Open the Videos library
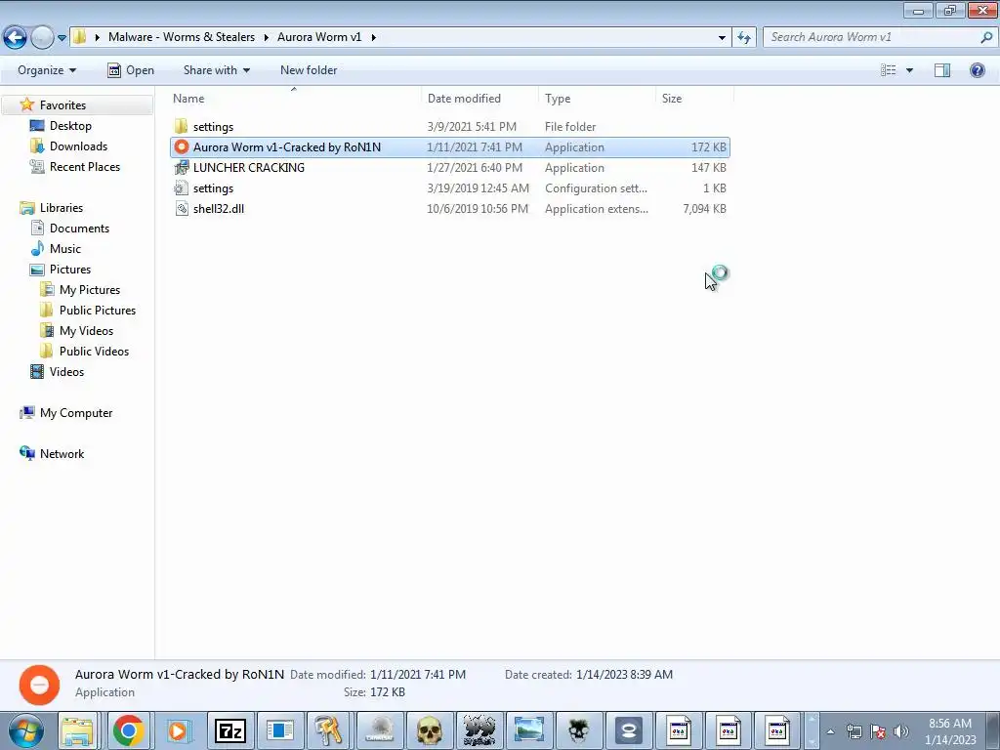This screenshot has width=1000, height=750. click(x=66, y=372)
